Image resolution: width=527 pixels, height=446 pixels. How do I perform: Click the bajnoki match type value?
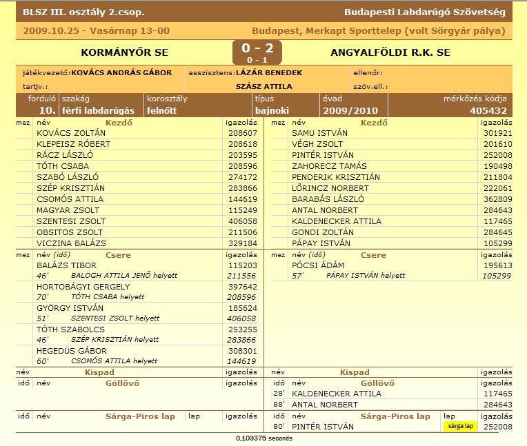click(x=272, y=110)
